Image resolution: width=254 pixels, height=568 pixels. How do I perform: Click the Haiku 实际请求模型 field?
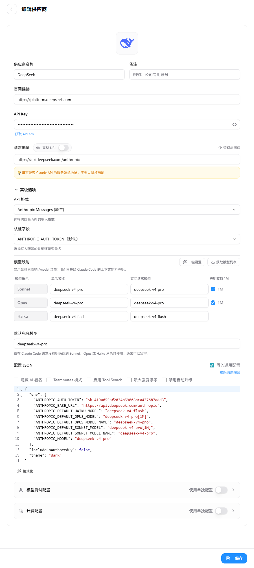169,316
